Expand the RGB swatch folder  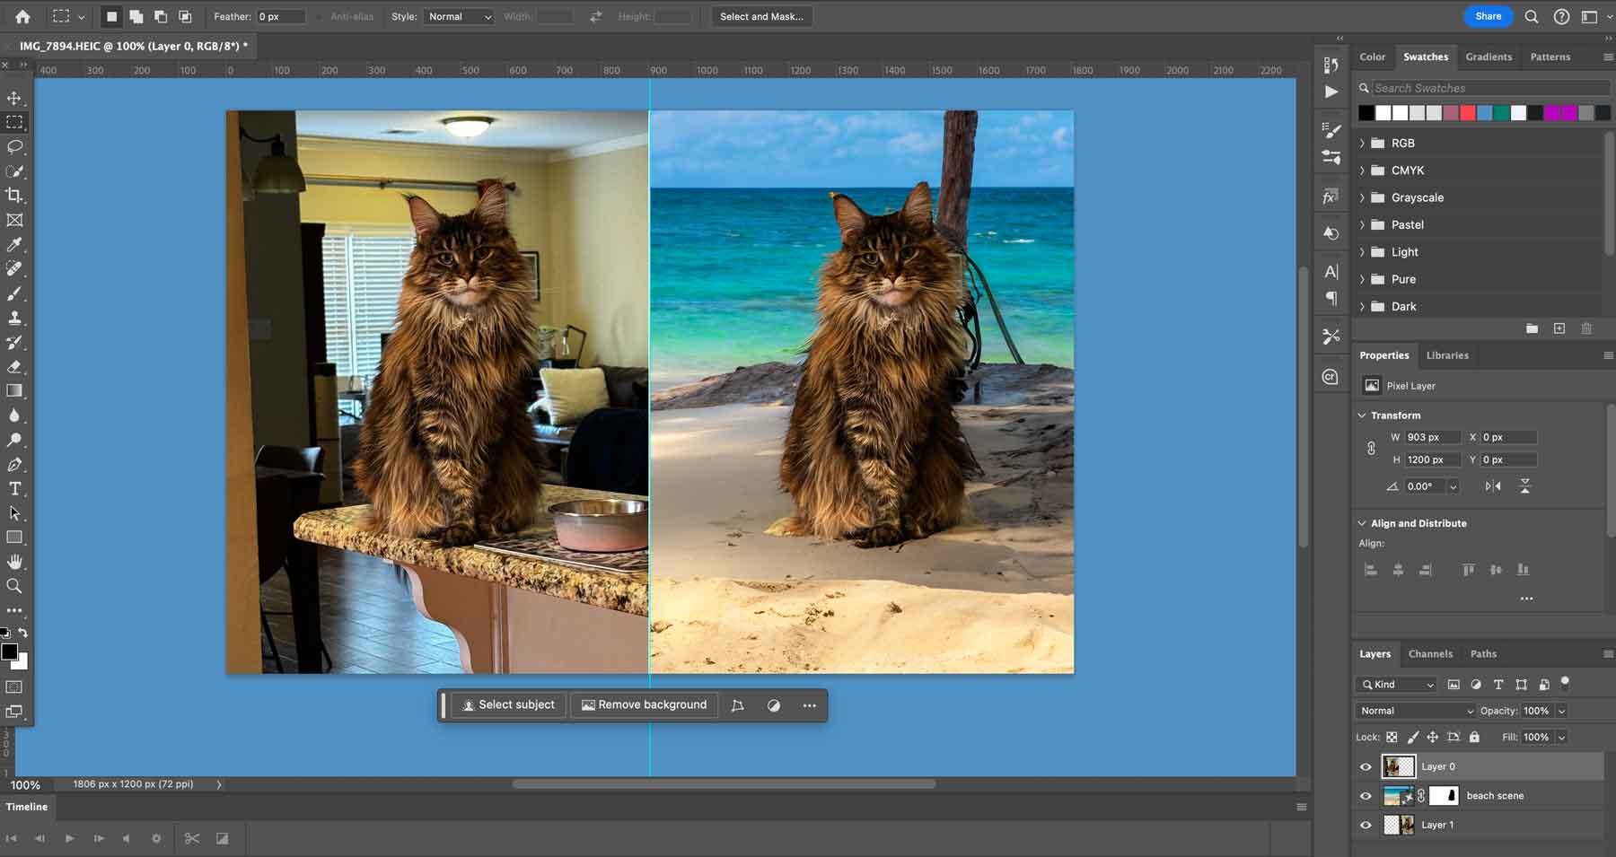1362,144
